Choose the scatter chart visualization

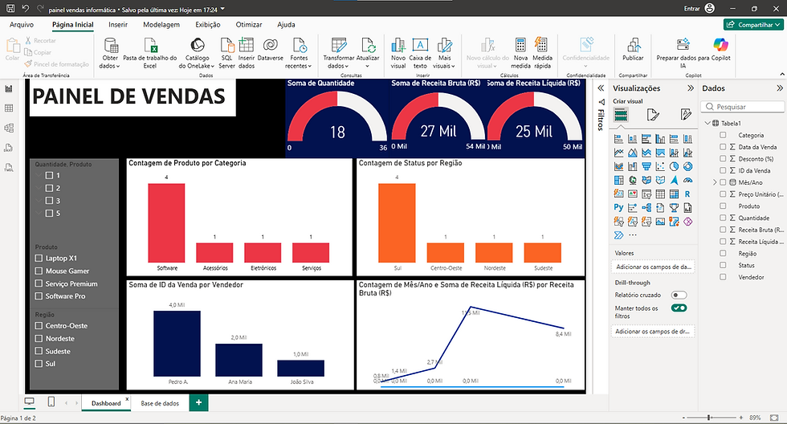pyautogui.click(x=660, y=166)
